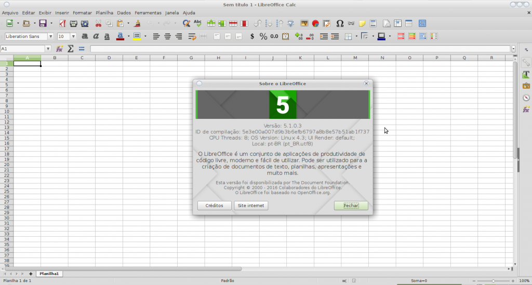532x285 pixels.
Task: Insert columns left icon
Action: pos(222,23)
